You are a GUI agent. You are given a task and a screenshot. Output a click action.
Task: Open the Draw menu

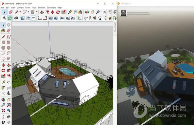pyautogui.click(x=27, y=8)
